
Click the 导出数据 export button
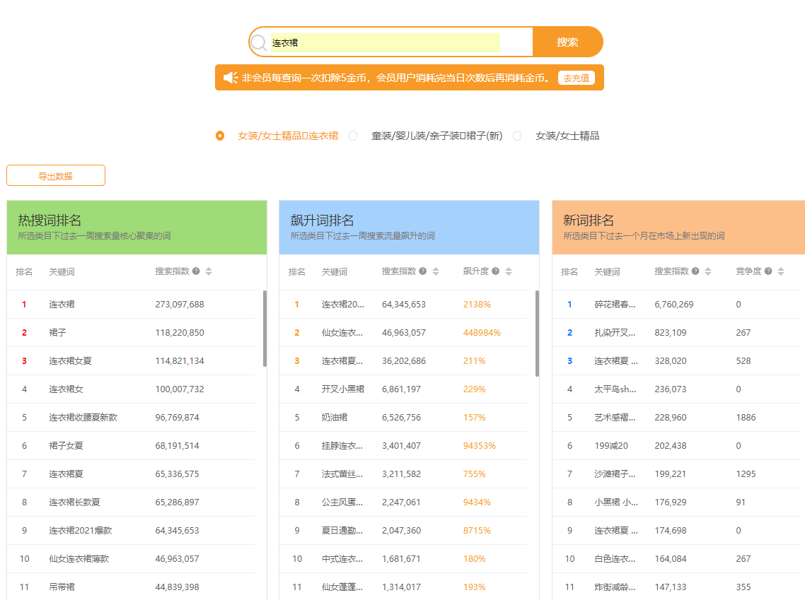[56, 175]
